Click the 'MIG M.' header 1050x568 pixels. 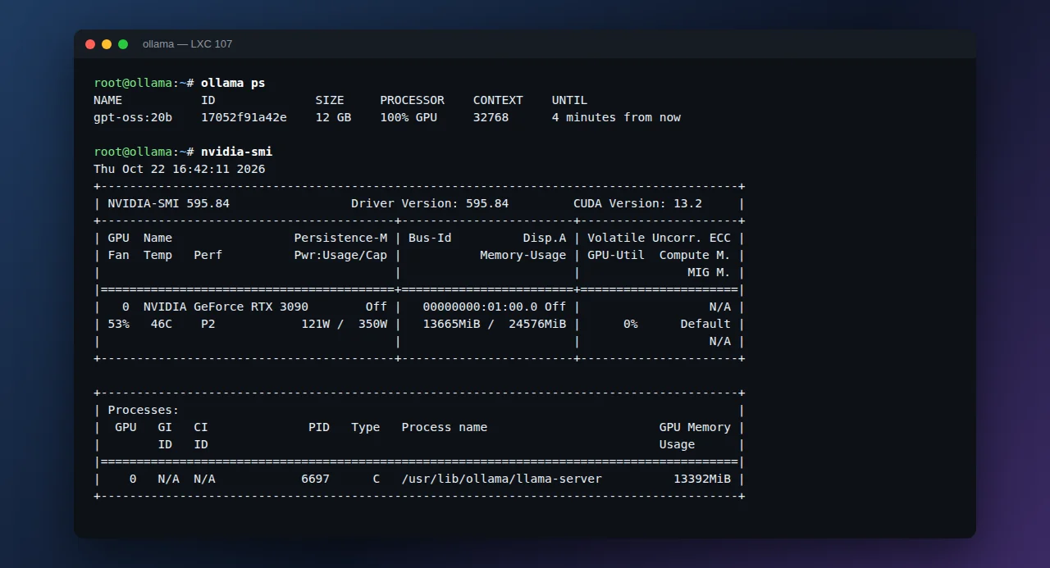tap(710, 272)
